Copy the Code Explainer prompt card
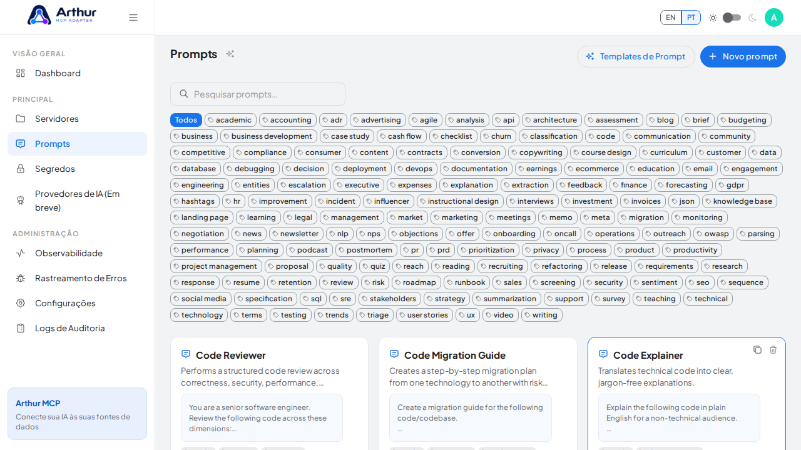The height and width of the screenshot is (450, 801). pos(757,350)
